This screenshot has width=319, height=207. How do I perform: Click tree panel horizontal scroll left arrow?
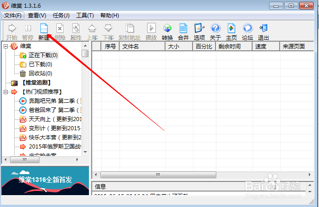[x=5, y=160]
